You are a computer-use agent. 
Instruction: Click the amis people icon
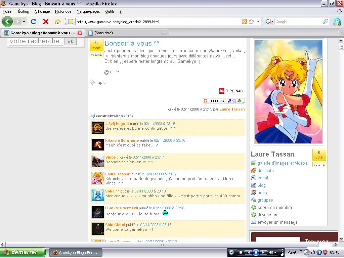254,192
